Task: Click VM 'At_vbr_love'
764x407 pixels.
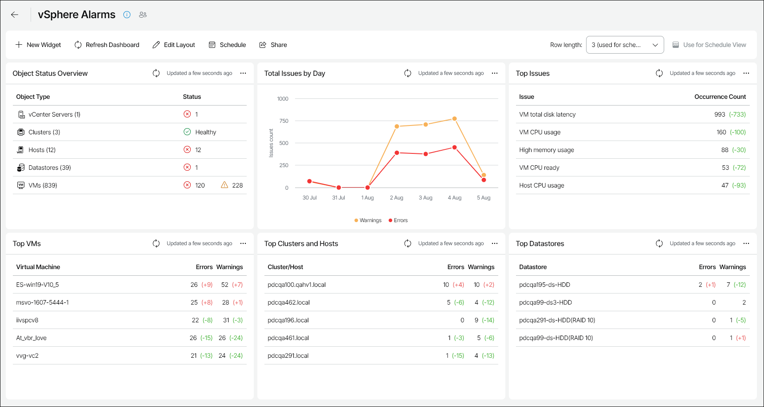Action: pyautogui.click(x=32, y=338)
